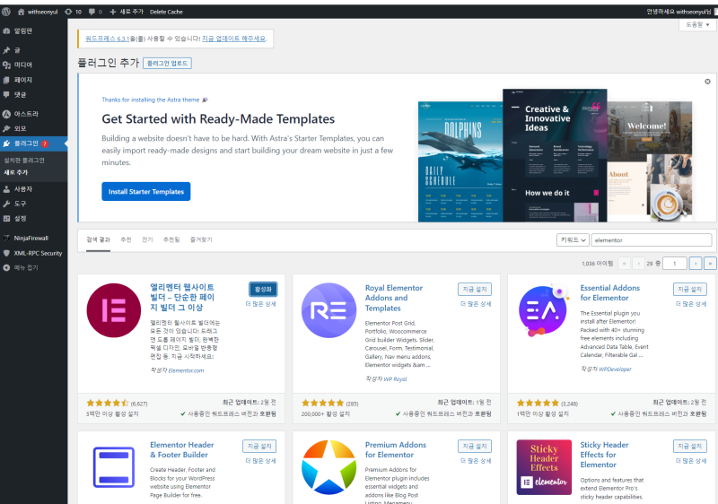The height and width of the screenshot is (504, 718).
Task: Dismiss the Astra starter templates banner
Action: pos(707,82)
